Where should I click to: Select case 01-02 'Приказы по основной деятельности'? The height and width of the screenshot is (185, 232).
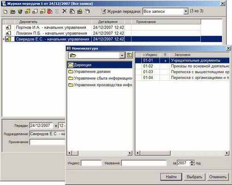182,66
